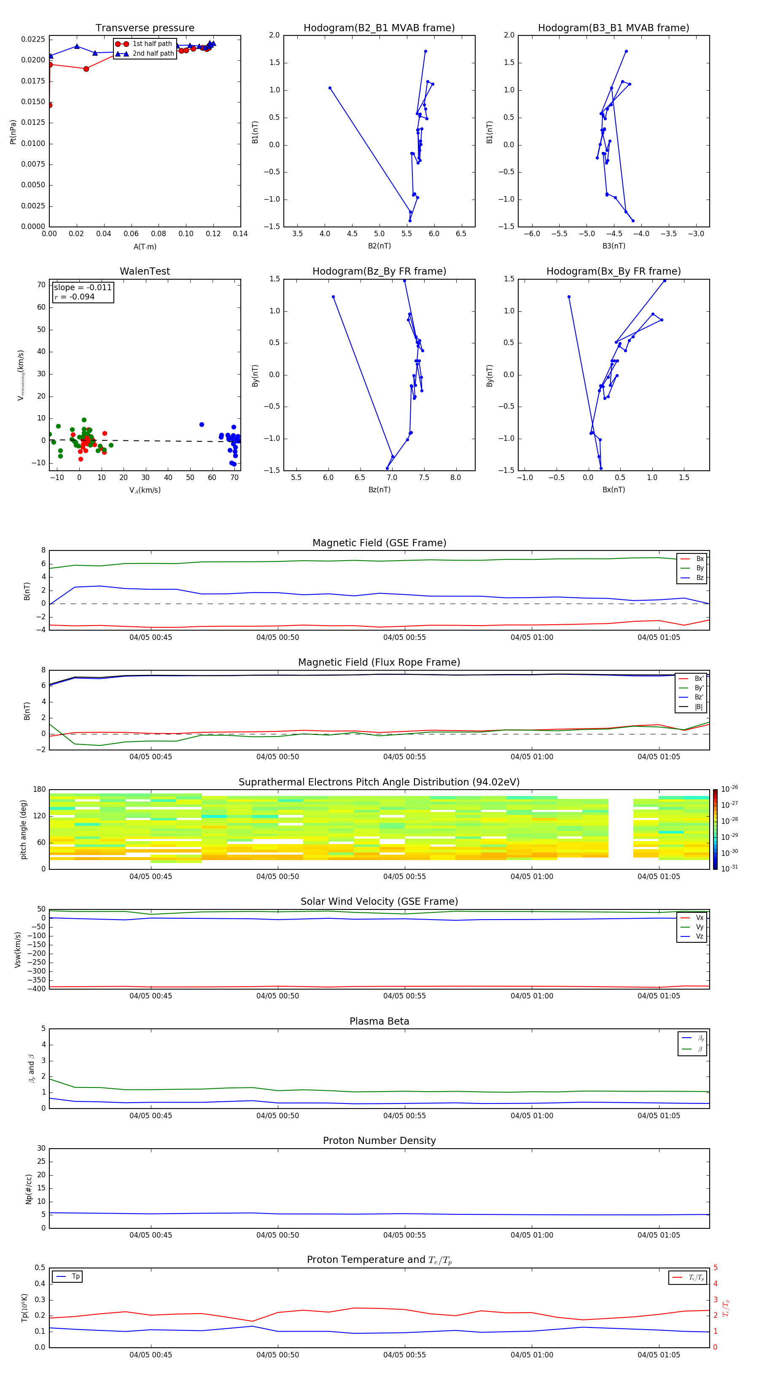Viewport: 759px width, 1392px height.
Task: Click 'By' in the GSE magnetic field legend
Action: tap(692, 568)
